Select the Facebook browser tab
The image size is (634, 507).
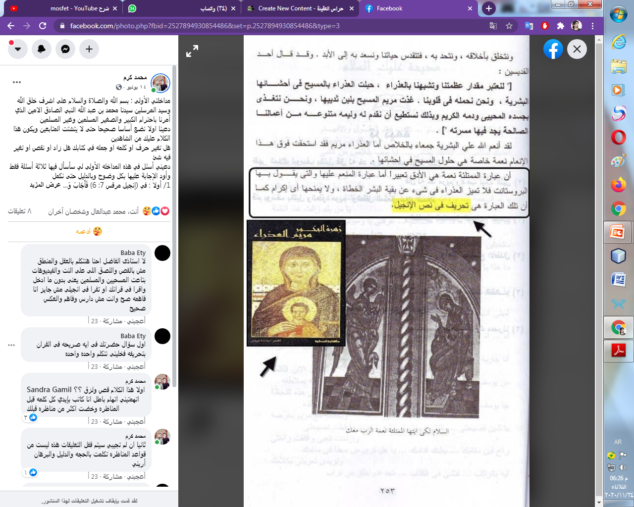(419, 8)
